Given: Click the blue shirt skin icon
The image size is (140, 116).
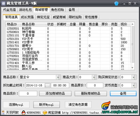Looking at the screenshot, I should pyautogui.click(x=116, y=3).
